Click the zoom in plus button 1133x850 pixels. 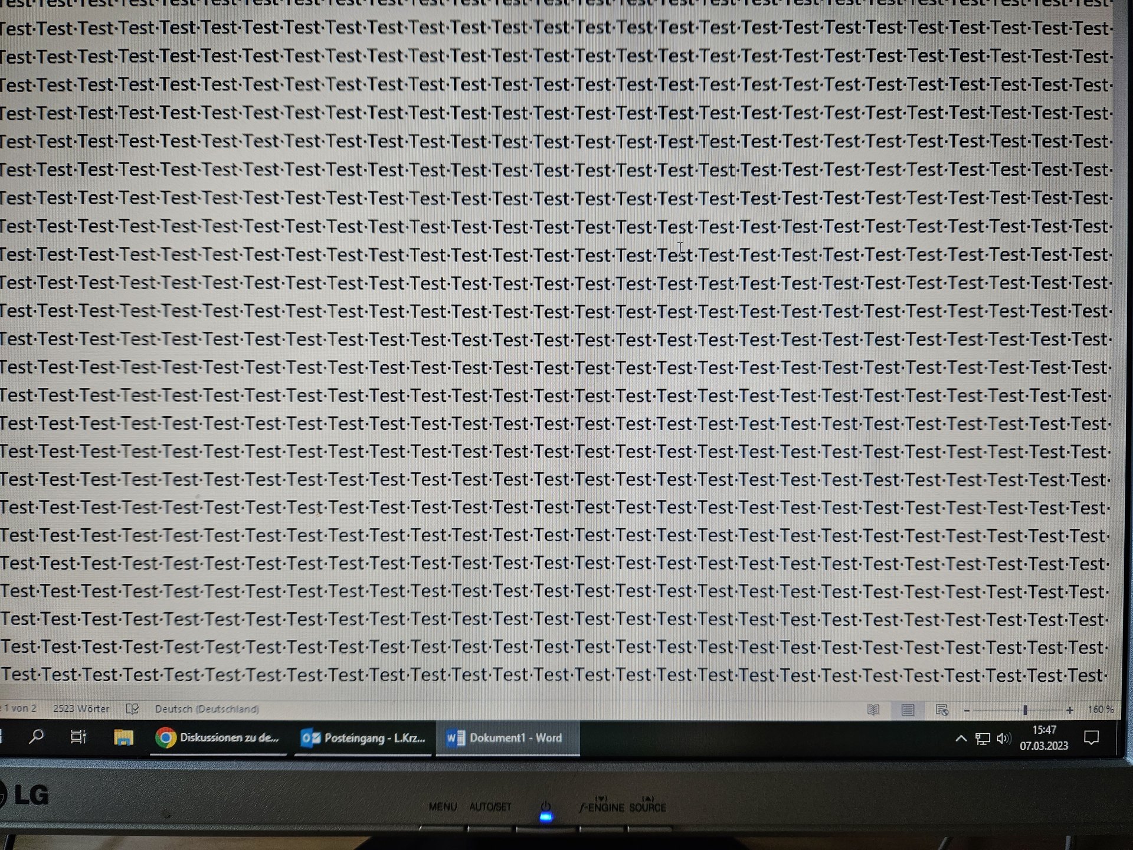tap(1069, 710)
